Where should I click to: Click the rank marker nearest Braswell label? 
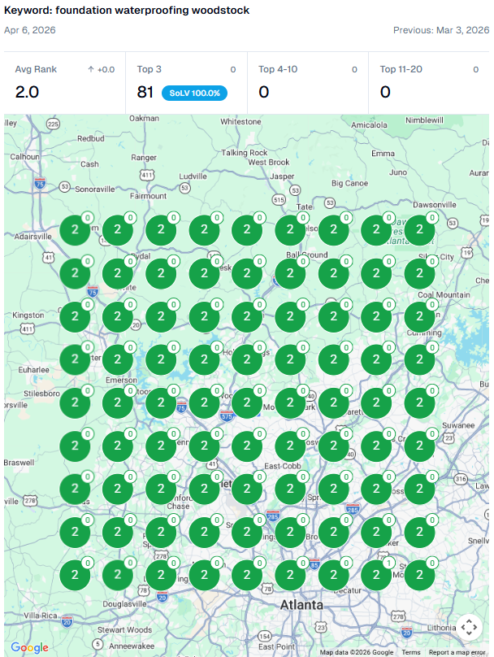click(75, 446)
